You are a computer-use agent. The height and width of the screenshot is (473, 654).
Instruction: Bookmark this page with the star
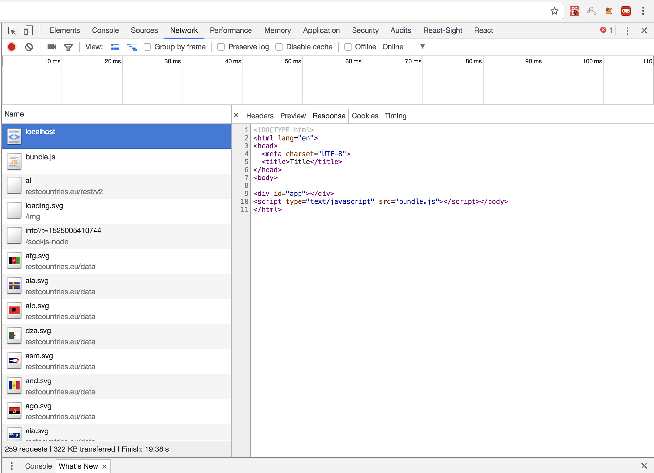(x=554, y=11)
